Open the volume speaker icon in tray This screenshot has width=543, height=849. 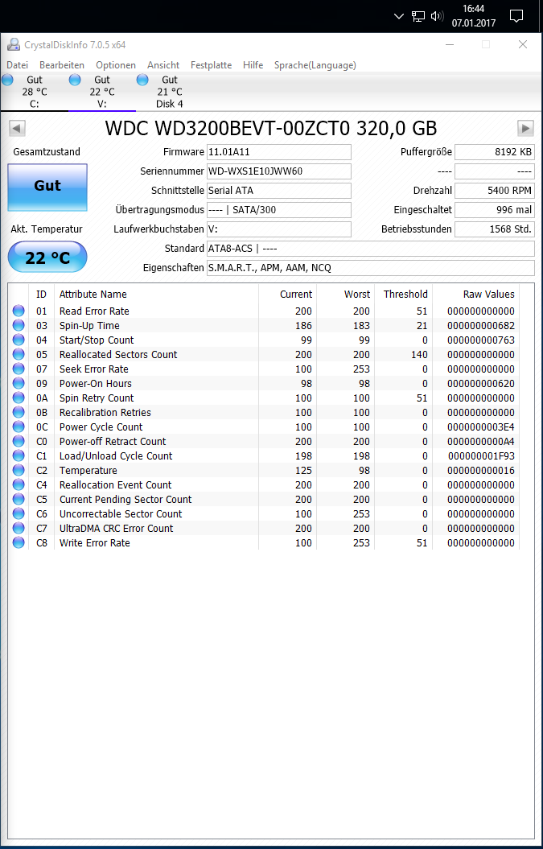point(437,17)
